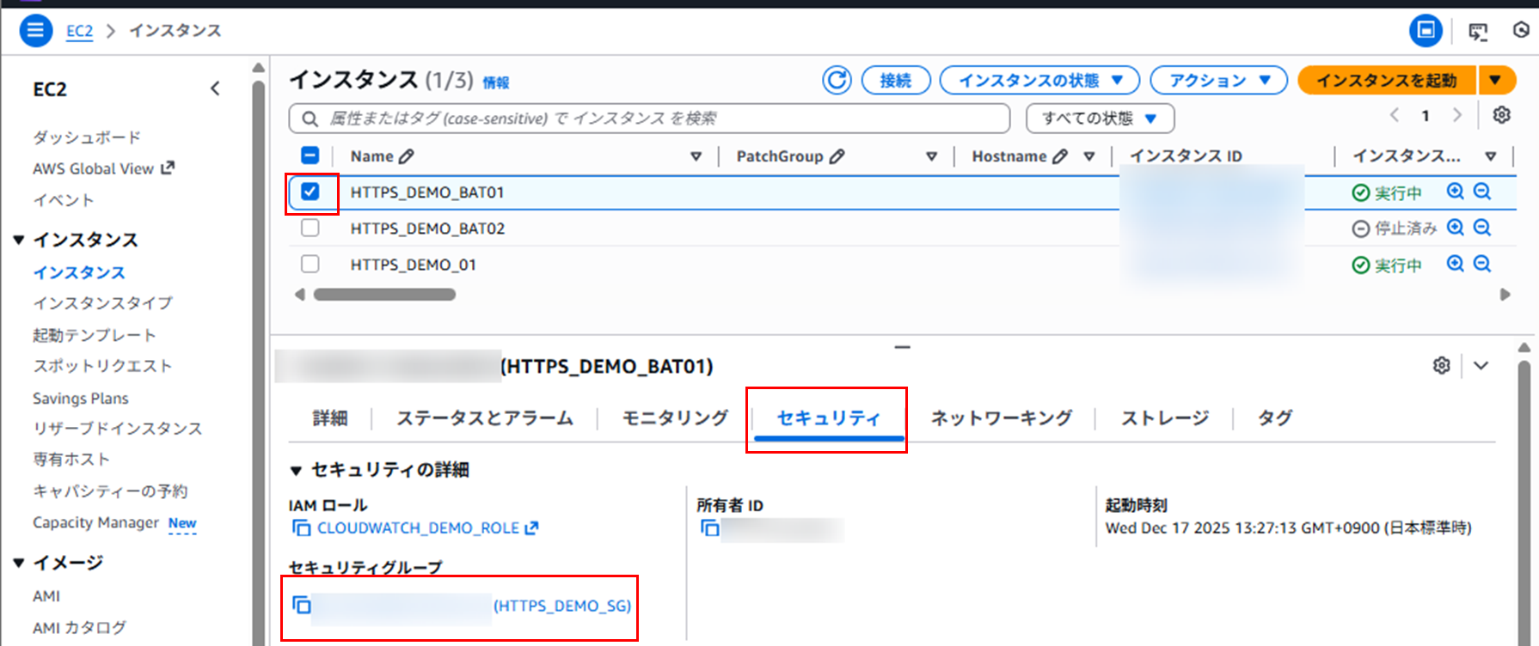
Task: Click the minimize details pane dash handle
Action: pyautogui.click(x=902, y=347)
